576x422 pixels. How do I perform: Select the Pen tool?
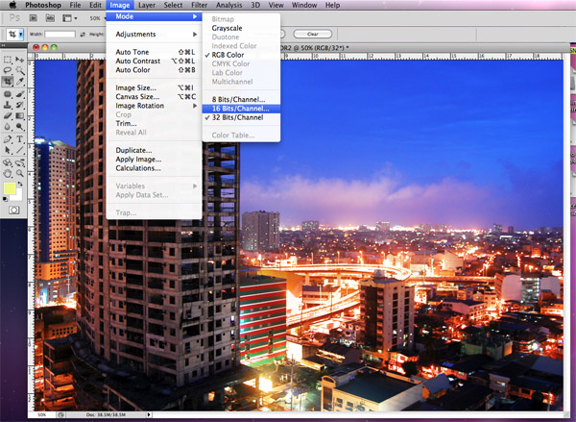click(8, 139)
